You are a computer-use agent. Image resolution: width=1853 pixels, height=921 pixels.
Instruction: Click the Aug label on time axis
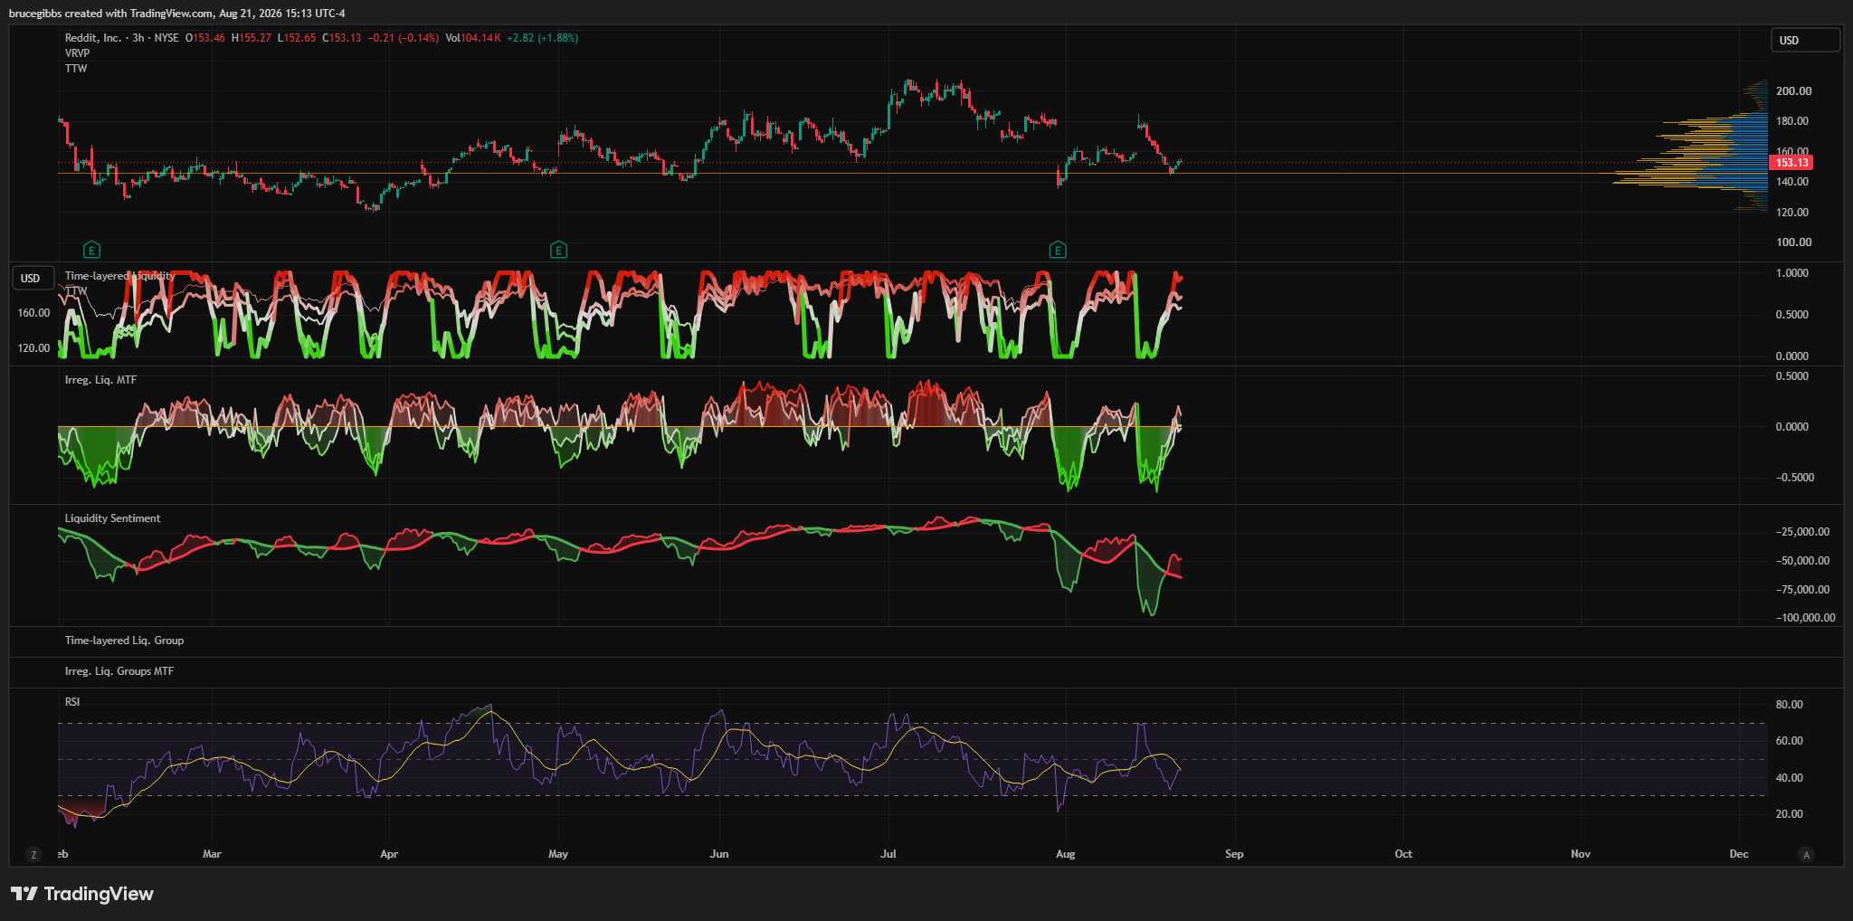coord(1066,854)
